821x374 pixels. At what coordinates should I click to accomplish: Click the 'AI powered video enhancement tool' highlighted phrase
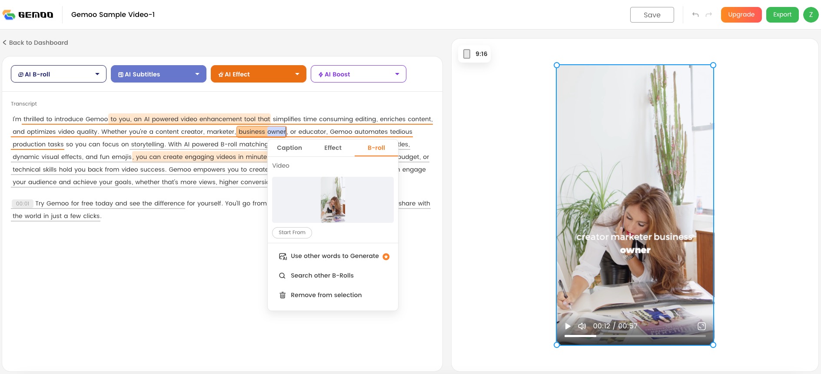(x=200, y=119)
